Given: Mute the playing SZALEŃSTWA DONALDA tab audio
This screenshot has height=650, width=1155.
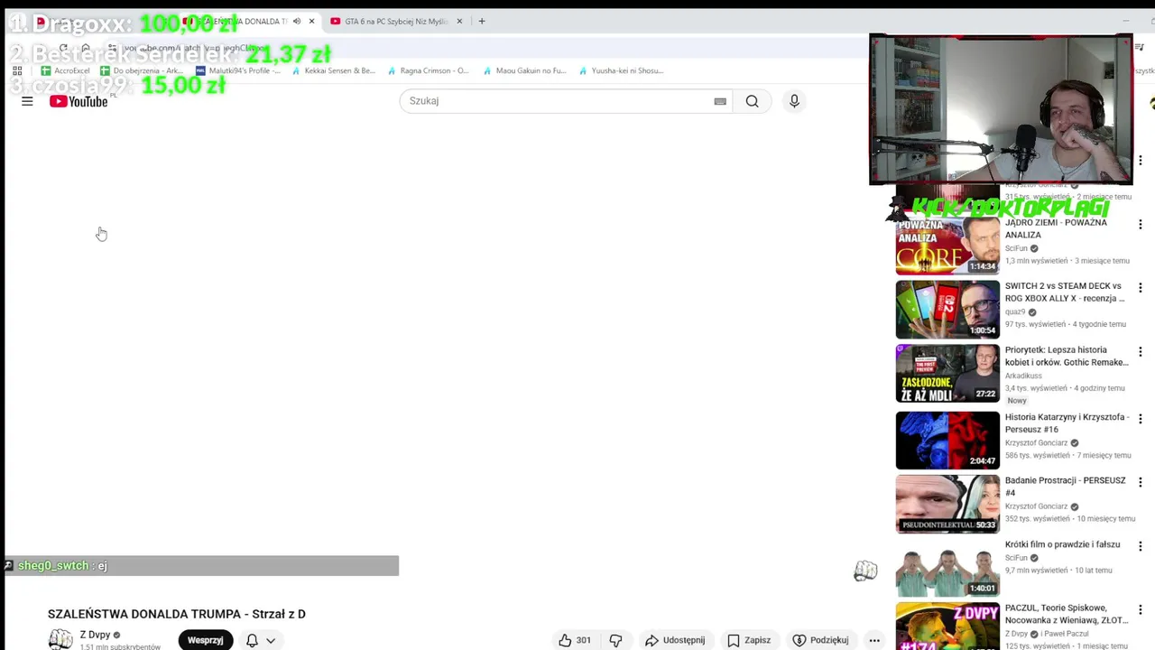Looking at the screenshot, I should click(297, 21).
